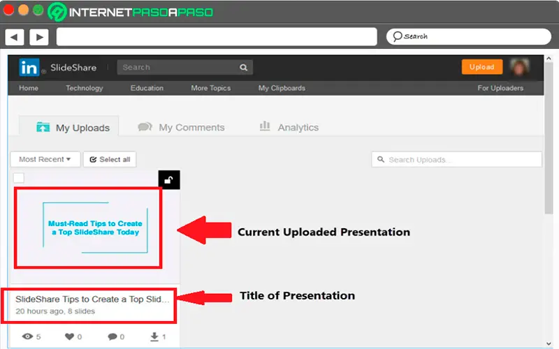This screenshot has height=349, width=559.
Task: Click the My Uploads folder icon
Action: pyautogui.click(x=43, y=127)
